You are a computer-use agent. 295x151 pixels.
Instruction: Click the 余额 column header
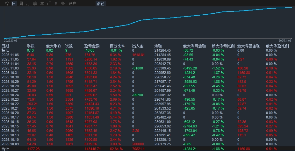pyautogui.click(x=158, y=46)
